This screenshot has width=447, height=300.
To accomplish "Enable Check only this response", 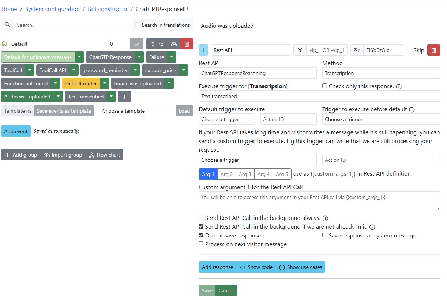I will 324,86.
